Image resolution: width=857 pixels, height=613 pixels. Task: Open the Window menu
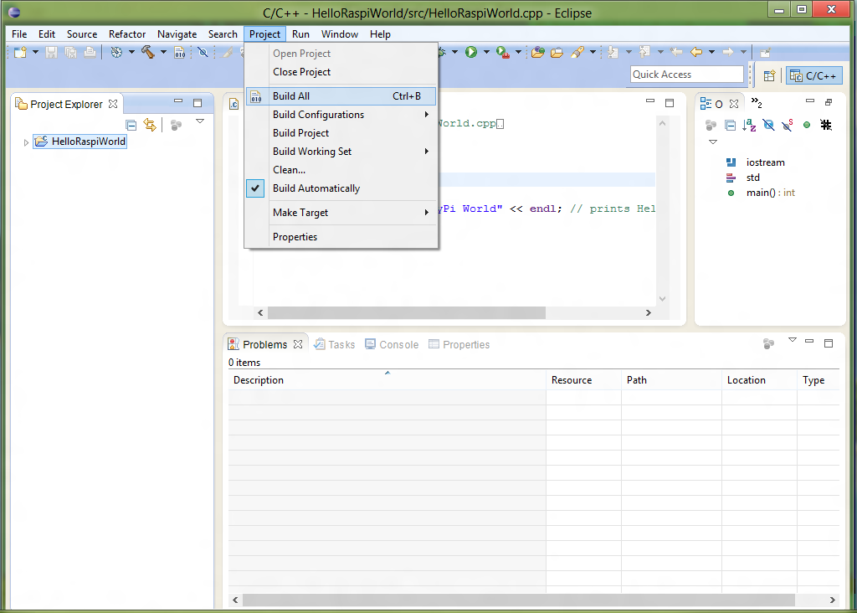(x=340, y=33)
